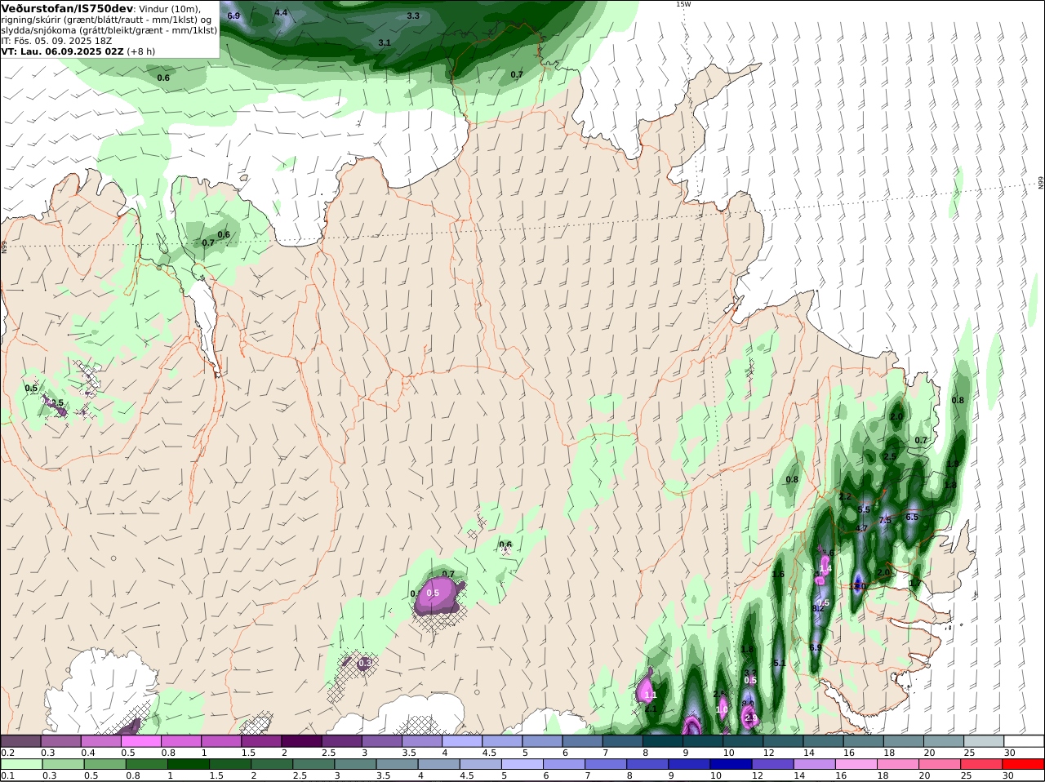The image size is (1045, 782).
Task: Select the 3.5 lavender swatch in the snow legend row
Action: 423,740
